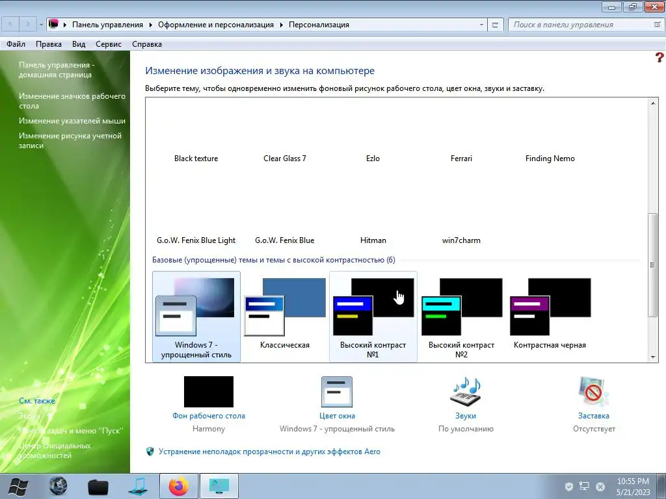666x499 pixels.
Task: Select the Классическая theme
Action: coord(285,316)
